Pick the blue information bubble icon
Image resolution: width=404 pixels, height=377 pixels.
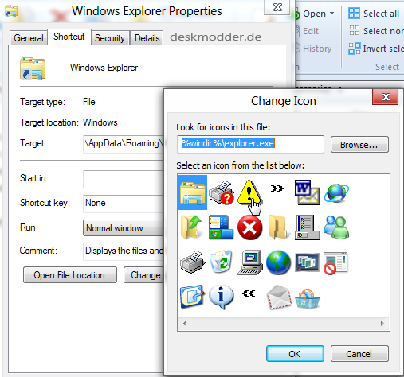tap(221, 297)
